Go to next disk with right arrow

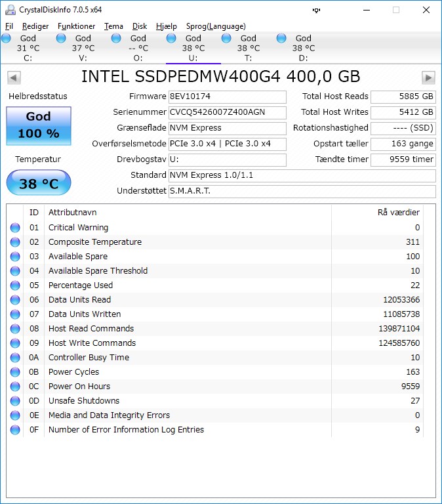[428, 77]
